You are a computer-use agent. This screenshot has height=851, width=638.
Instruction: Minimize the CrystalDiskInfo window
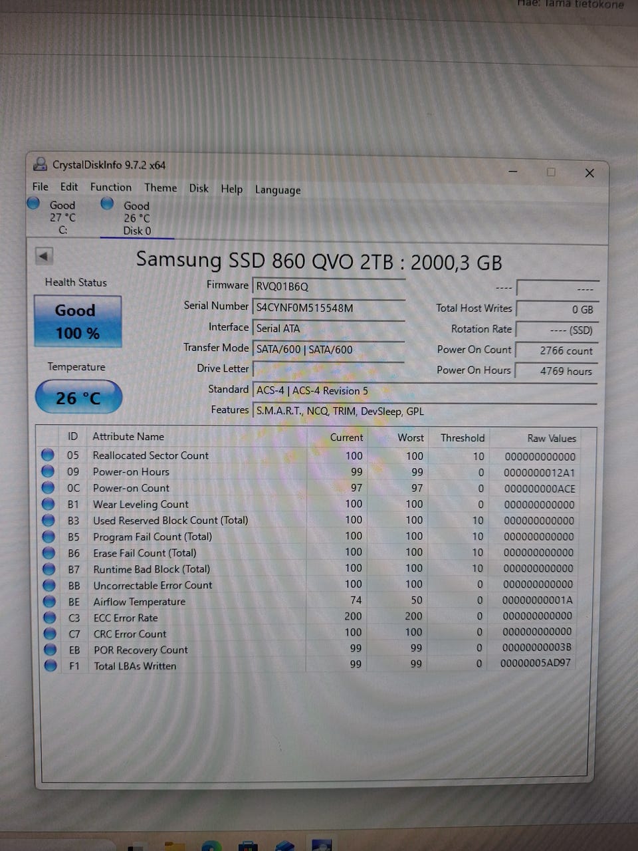(x=513, y=172)
